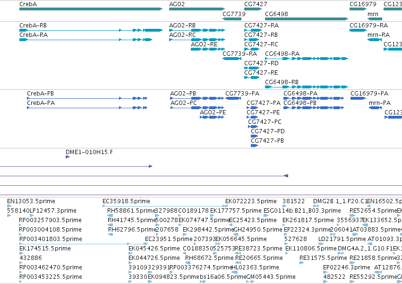Open the AGO2-RE transcript label
The width and height of the screenshot is (402, 284).
[x=204, y=44]
